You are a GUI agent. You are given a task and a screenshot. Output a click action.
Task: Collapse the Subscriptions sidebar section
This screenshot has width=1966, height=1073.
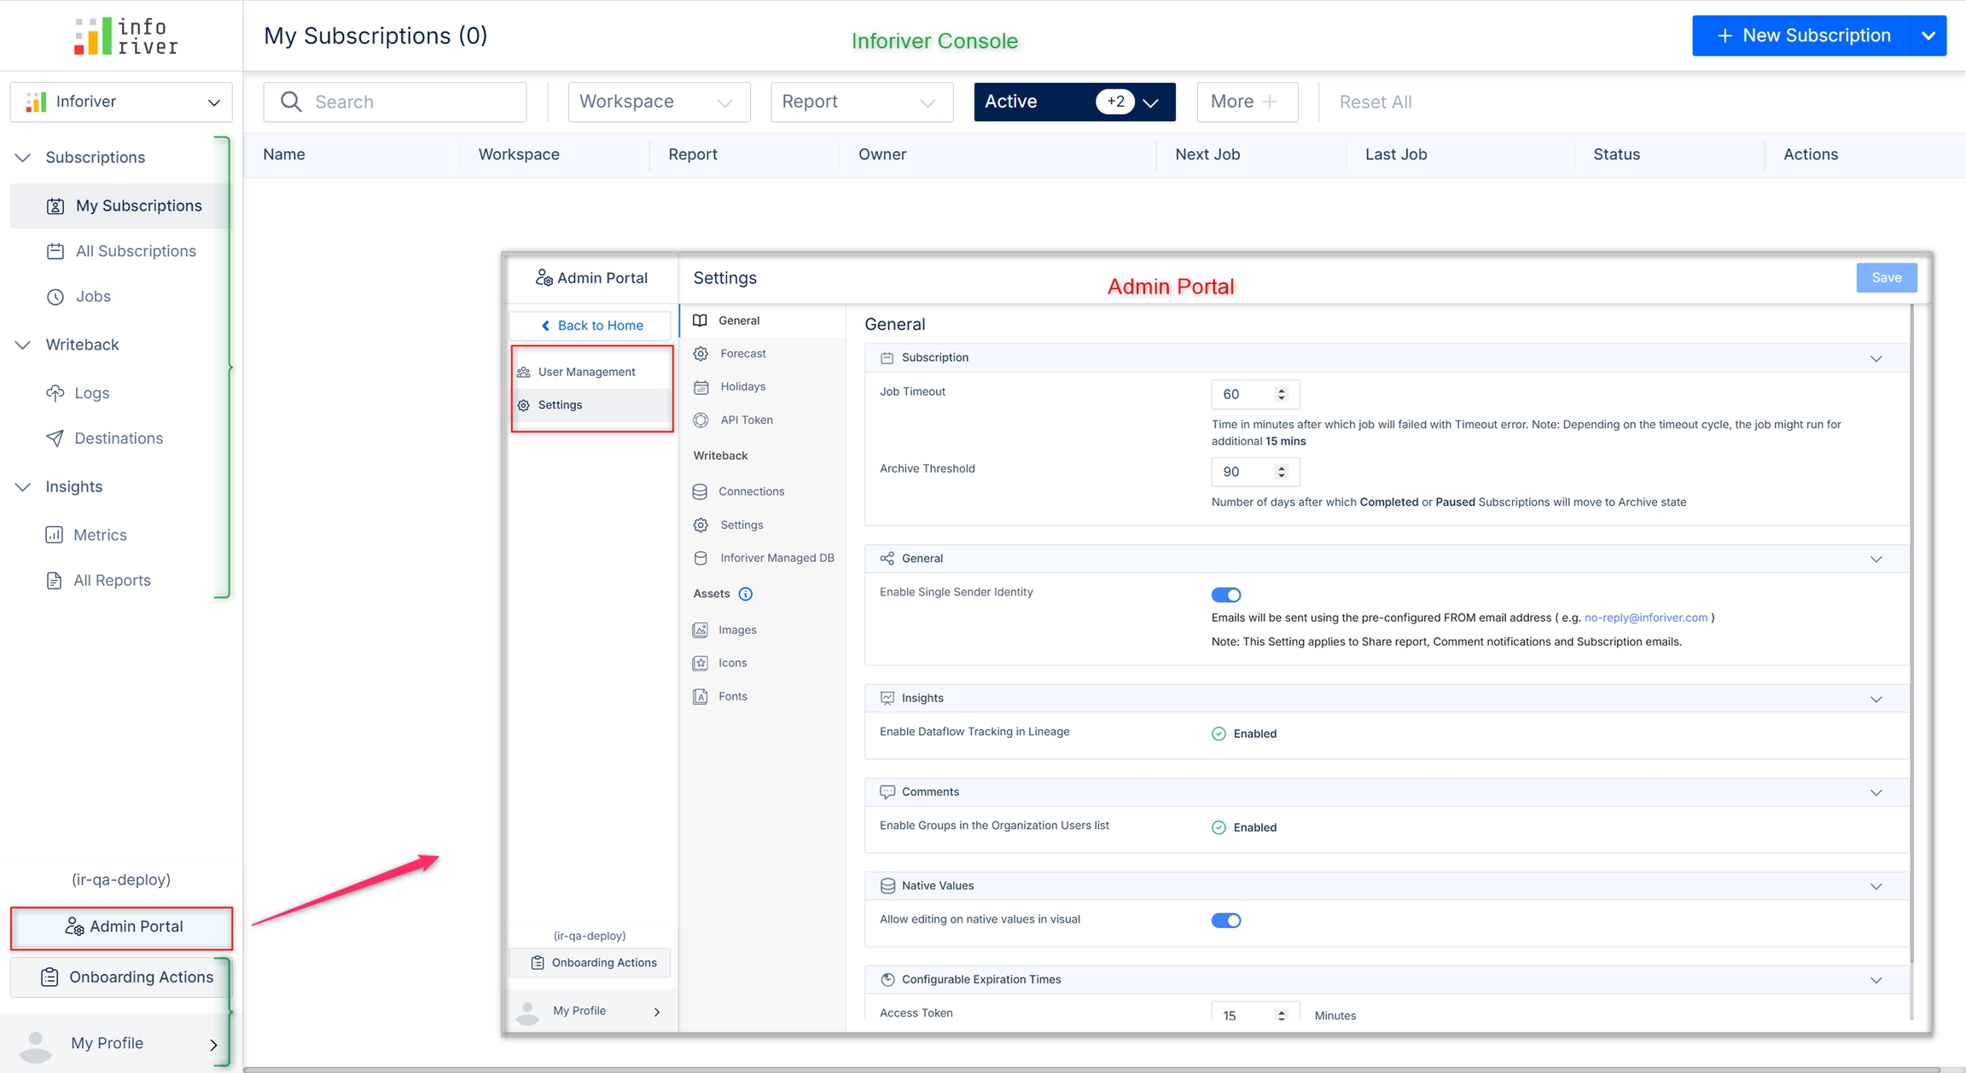click(23, 157)
